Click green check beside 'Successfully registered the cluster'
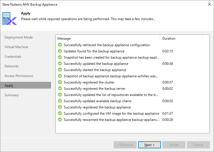This screenshot has height=152, width=214. (60, 82)
